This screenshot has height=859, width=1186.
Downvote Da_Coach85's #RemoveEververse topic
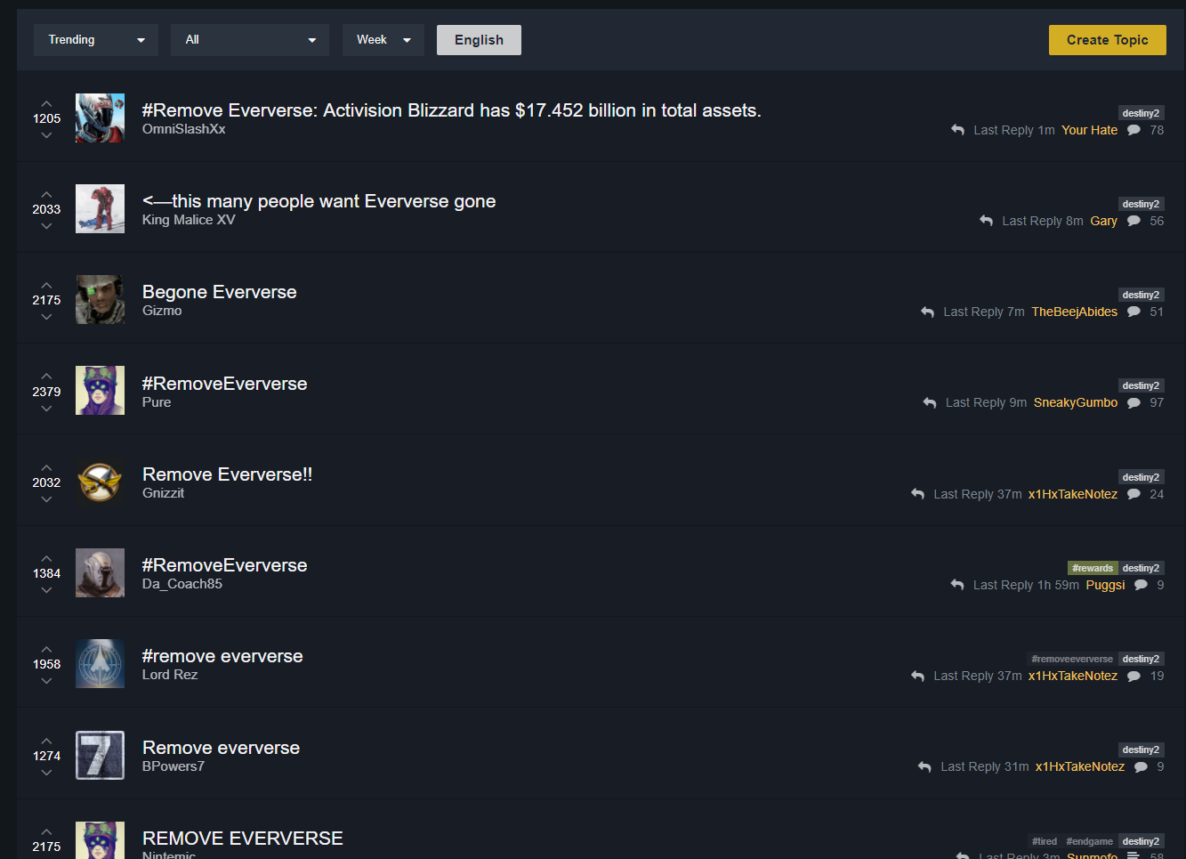[x=46, y=590]
